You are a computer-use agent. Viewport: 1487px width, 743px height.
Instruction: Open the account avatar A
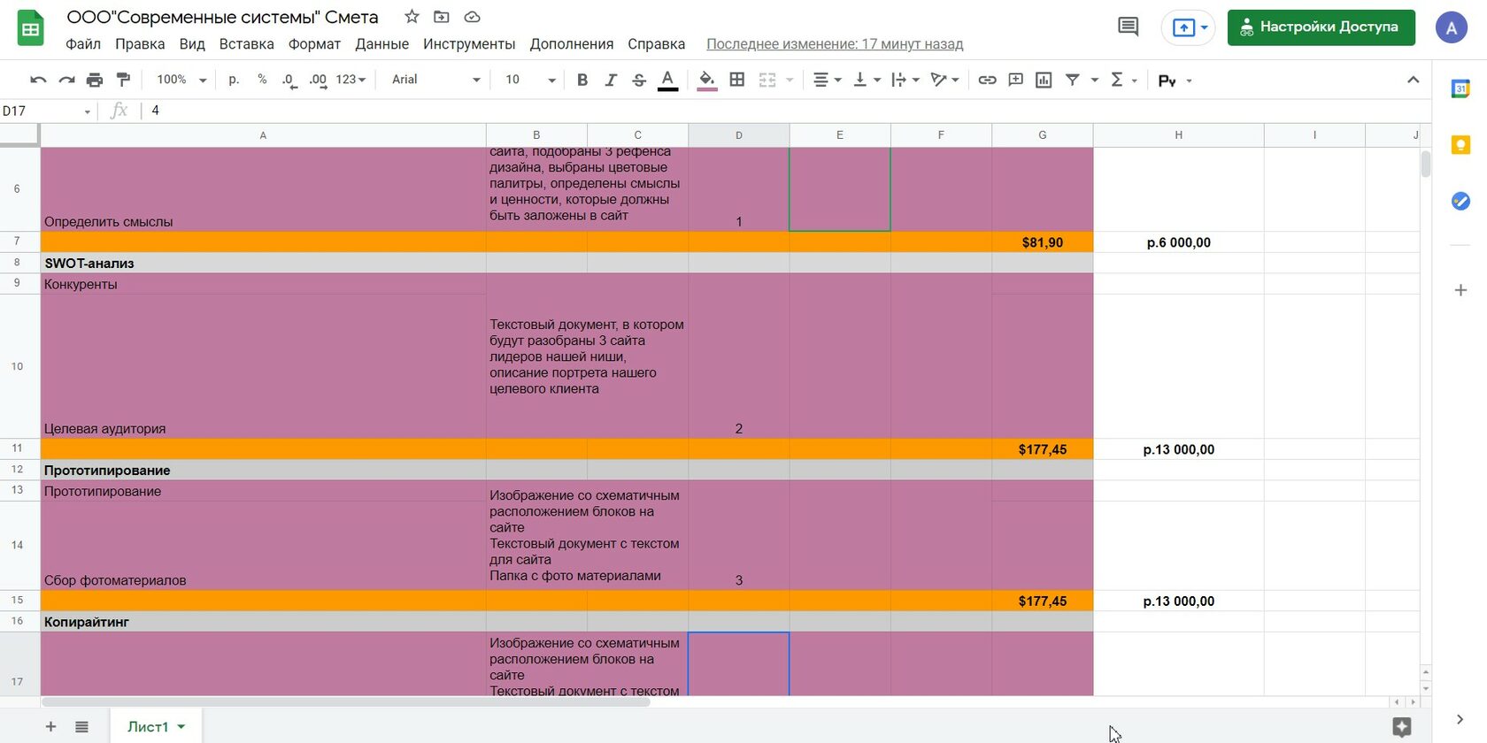pyautogui.click(x=1452, y=27)
